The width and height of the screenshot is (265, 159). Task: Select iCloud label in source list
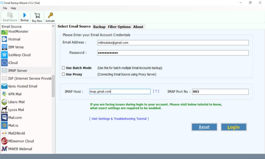click(x=13, y=63)
